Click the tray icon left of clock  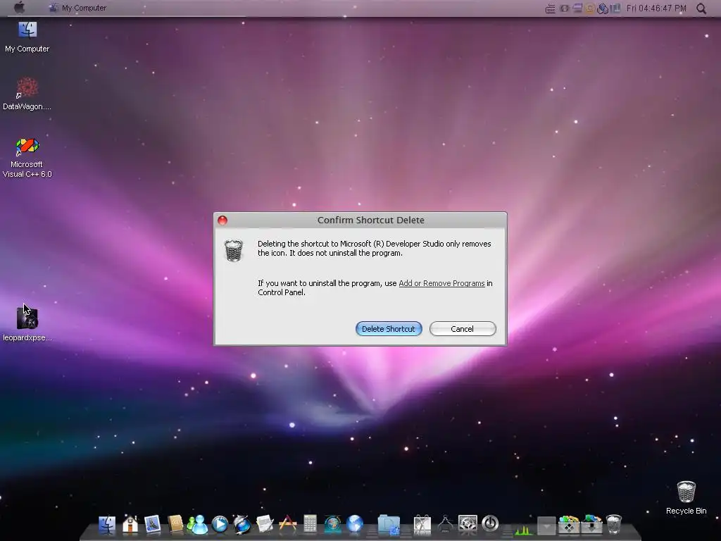coord(615,8)
